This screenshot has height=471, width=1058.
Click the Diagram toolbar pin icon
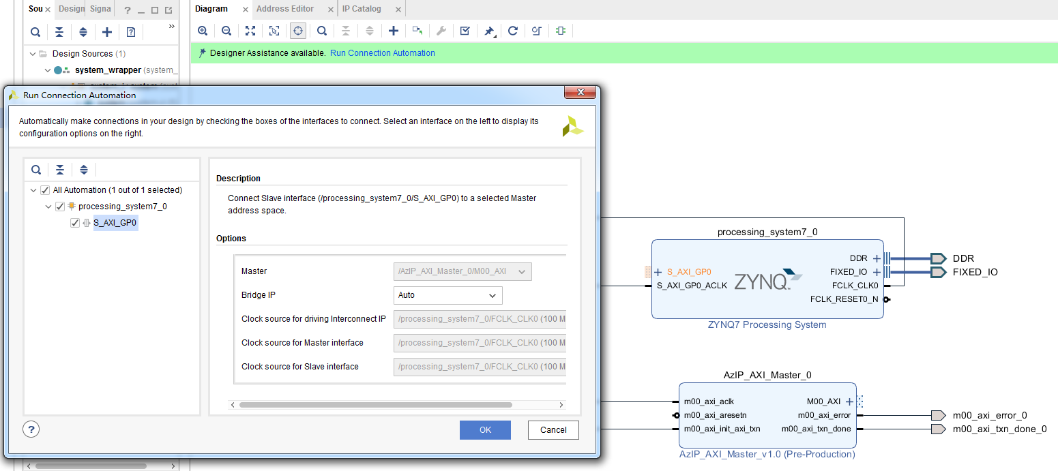pos(489,31)
